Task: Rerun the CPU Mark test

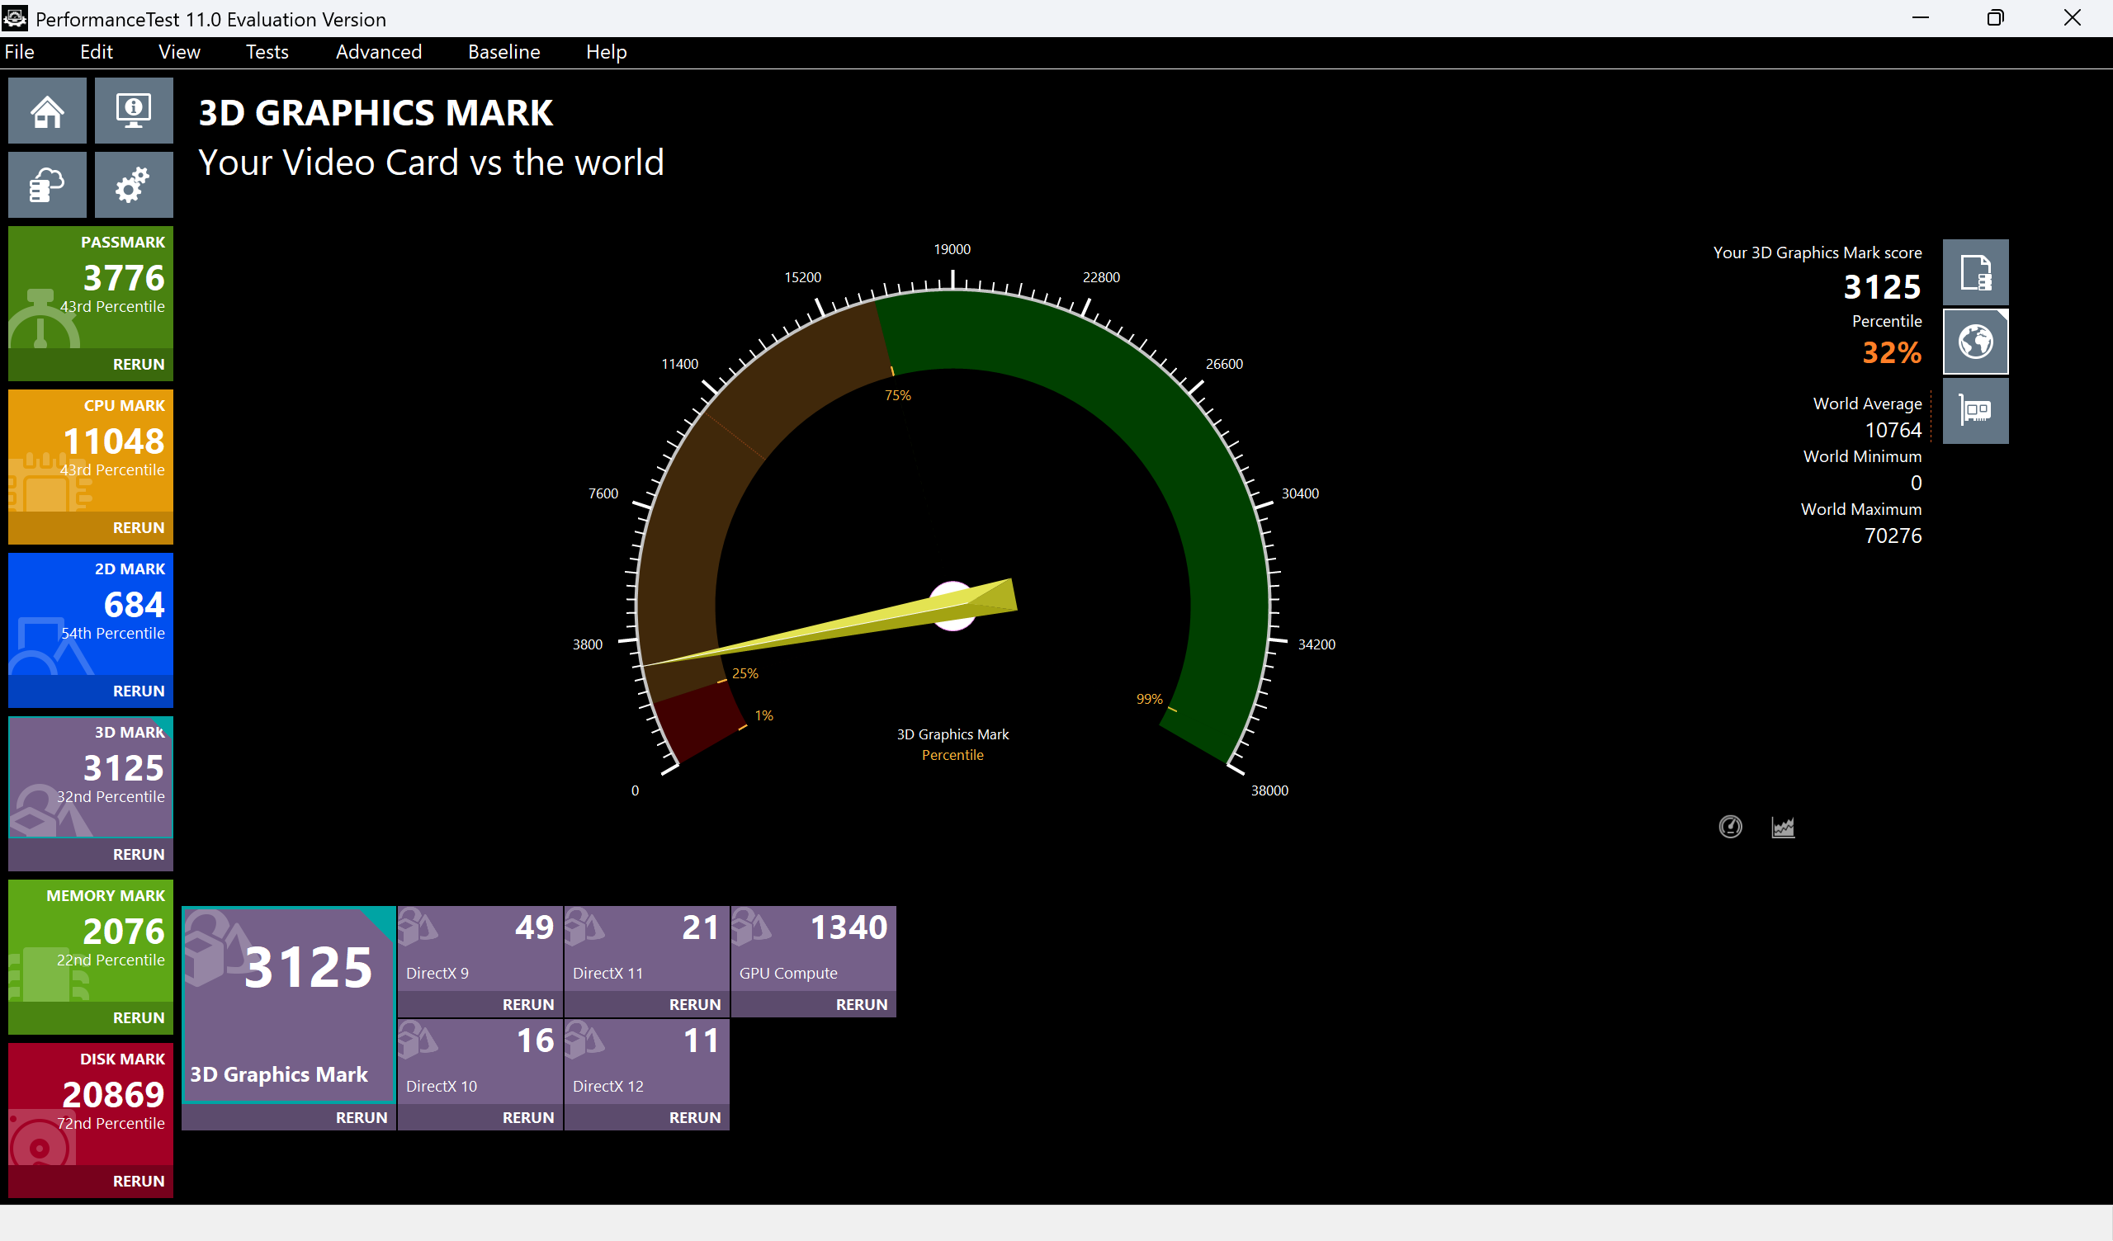Action: click(x=139, y=527)
